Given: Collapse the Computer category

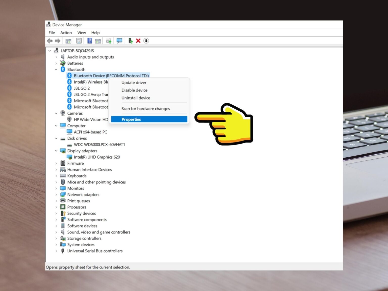Looking at the screenshot, I should (56, 126).
